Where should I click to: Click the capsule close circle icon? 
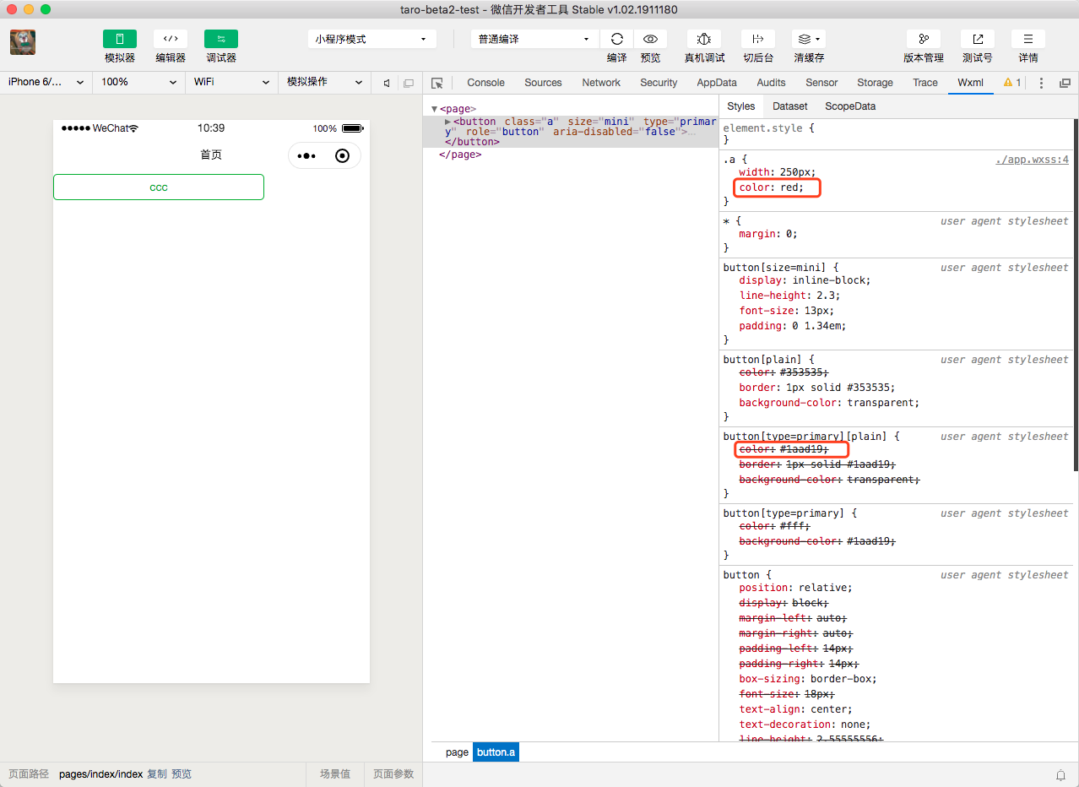(x=342, y=155)
